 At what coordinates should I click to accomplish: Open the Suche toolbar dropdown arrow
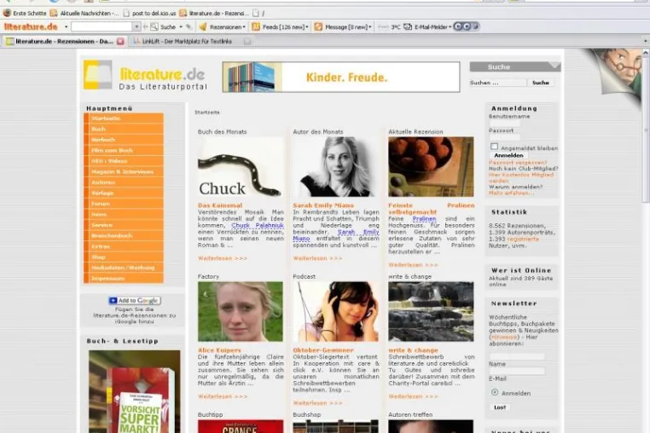coord(181,27)
